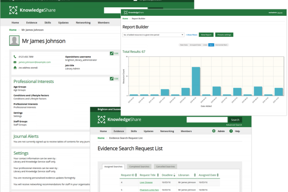
Task: Open Help via the question mark icon
Action: coord(231,131)
